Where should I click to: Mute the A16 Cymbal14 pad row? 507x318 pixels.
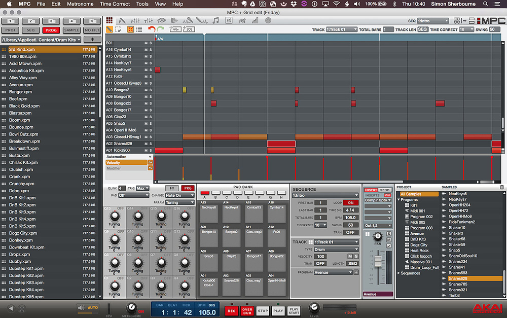coord(146,50)
